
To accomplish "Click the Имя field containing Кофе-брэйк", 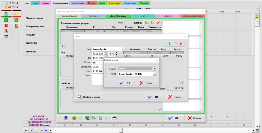I will 107,49.
